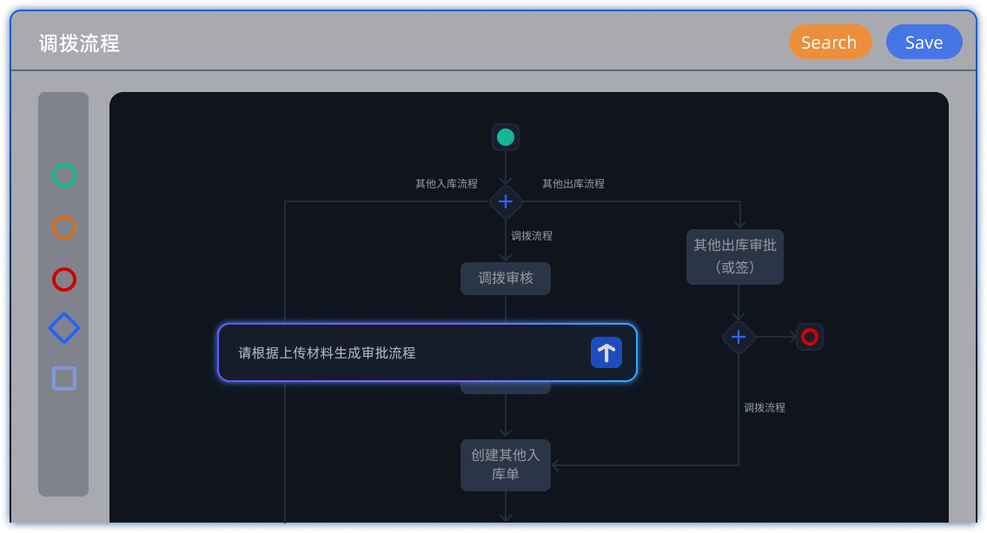
Task: Click the red end node on the canvas
Action: (809, 336)
